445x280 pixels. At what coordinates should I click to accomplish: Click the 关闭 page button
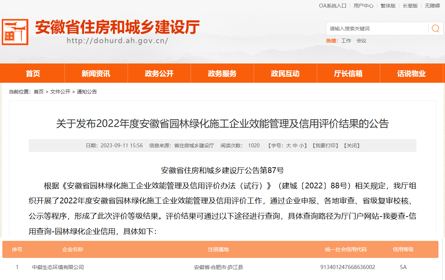[x=351, y=146]
